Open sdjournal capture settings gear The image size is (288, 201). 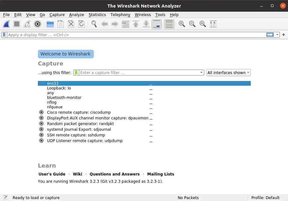click(41, 129)
